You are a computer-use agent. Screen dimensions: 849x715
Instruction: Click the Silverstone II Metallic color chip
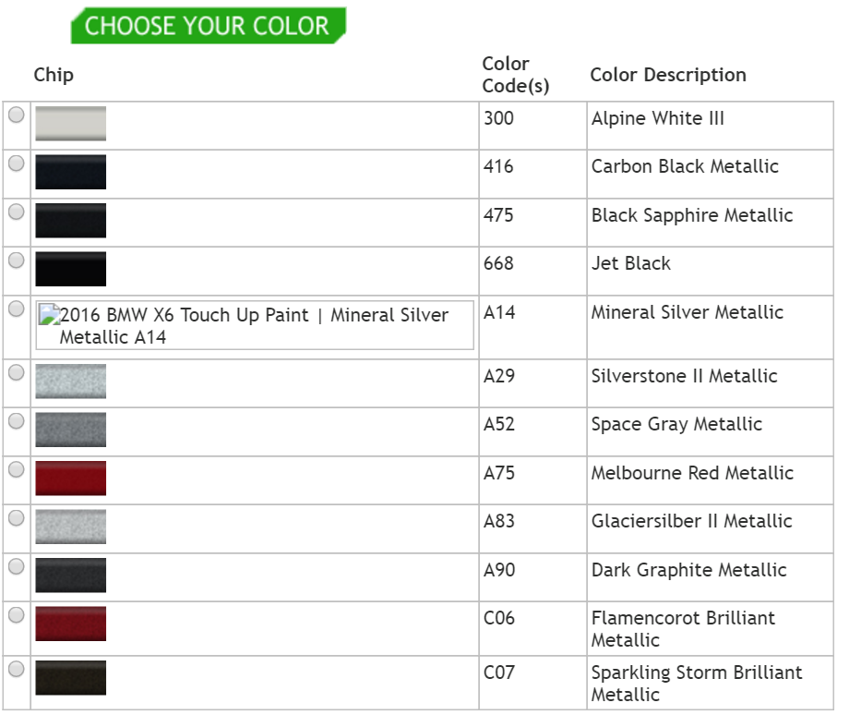click(x=70, y=382)
